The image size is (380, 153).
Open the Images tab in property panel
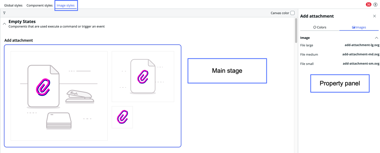point(359,27)
